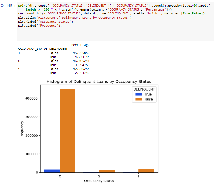Click the value 96.405241
Image resolution: width=214 pixels, height=184 pixels.
click(81, 61)
